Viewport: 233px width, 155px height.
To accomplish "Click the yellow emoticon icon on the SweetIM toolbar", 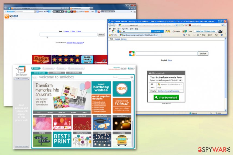I will click(167, 31).
